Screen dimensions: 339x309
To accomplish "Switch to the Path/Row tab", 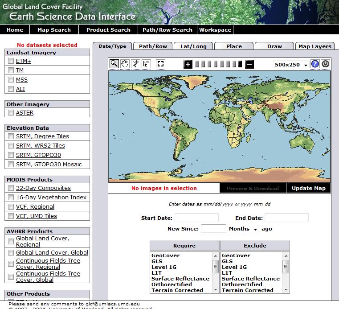I will 153,46.
